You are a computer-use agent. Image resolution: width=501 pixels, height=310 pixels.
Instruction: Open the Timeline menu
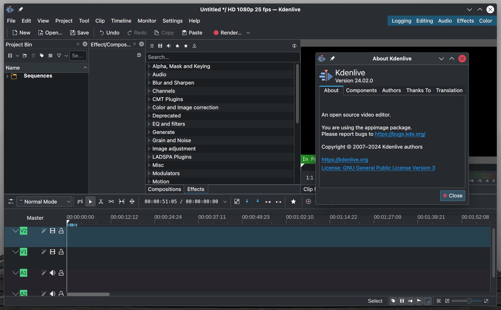[121, 21]
